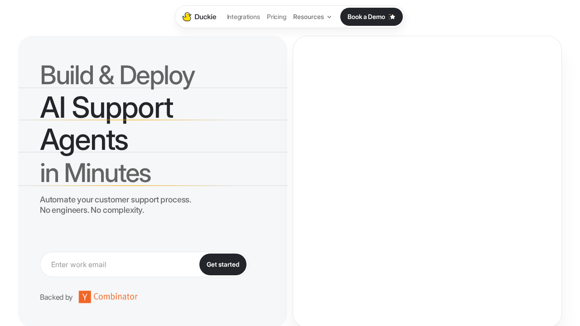This screenshot has height=326, width=580.
Task: Click the star icon in Book a Demo
Action: pyautogui.click(x=392, y=17)
